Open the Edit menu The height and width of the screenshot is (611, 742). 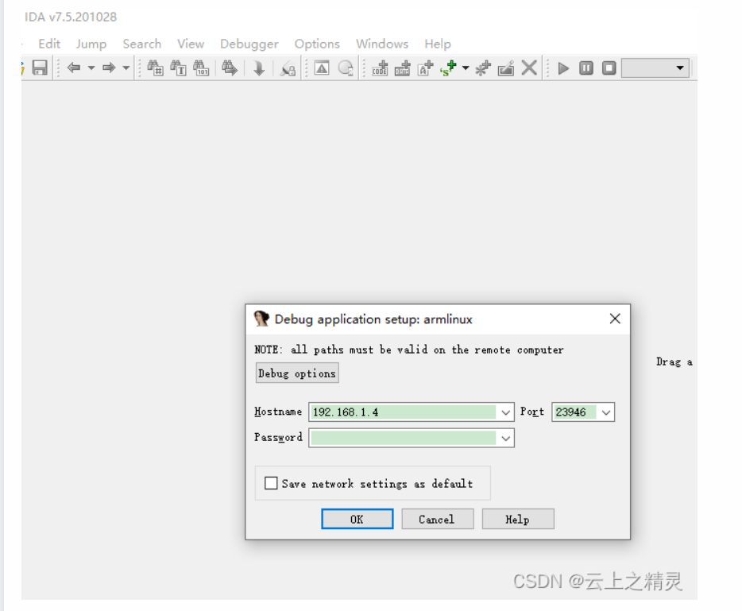click(49, 44)
